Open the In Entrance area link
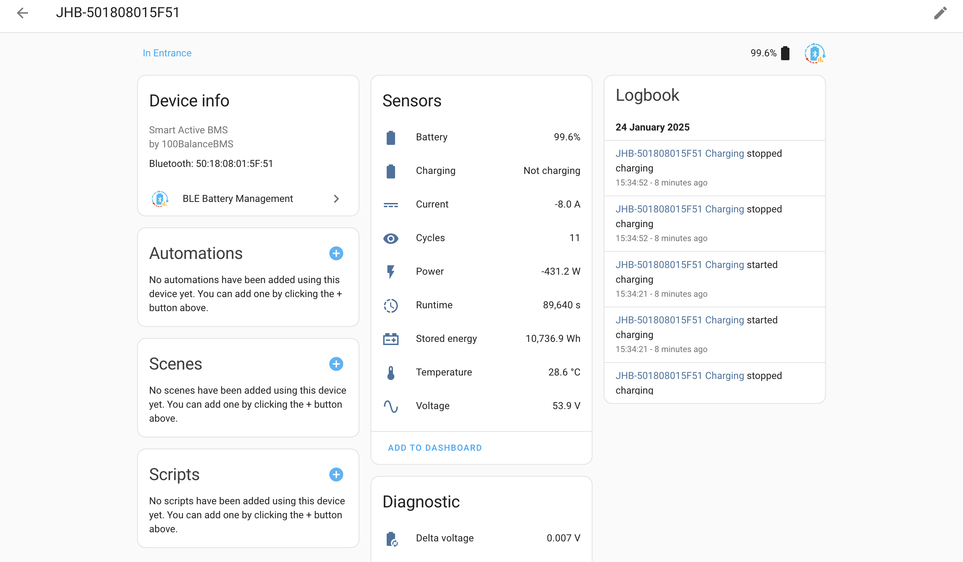Image resolution: width=963 pixels, height=562 pixels. coord(167,53)
